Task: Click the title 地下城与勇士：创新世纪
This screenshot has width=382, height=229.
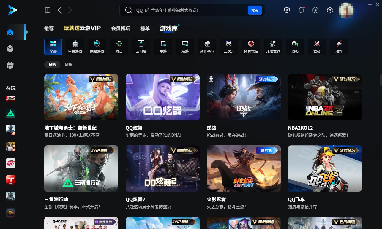Action: point(70,128)
